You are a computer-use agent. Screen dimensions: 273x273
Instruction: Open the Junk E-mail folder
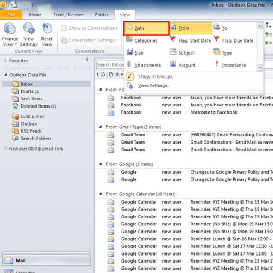pyautogui.click(x=28, y=116)
